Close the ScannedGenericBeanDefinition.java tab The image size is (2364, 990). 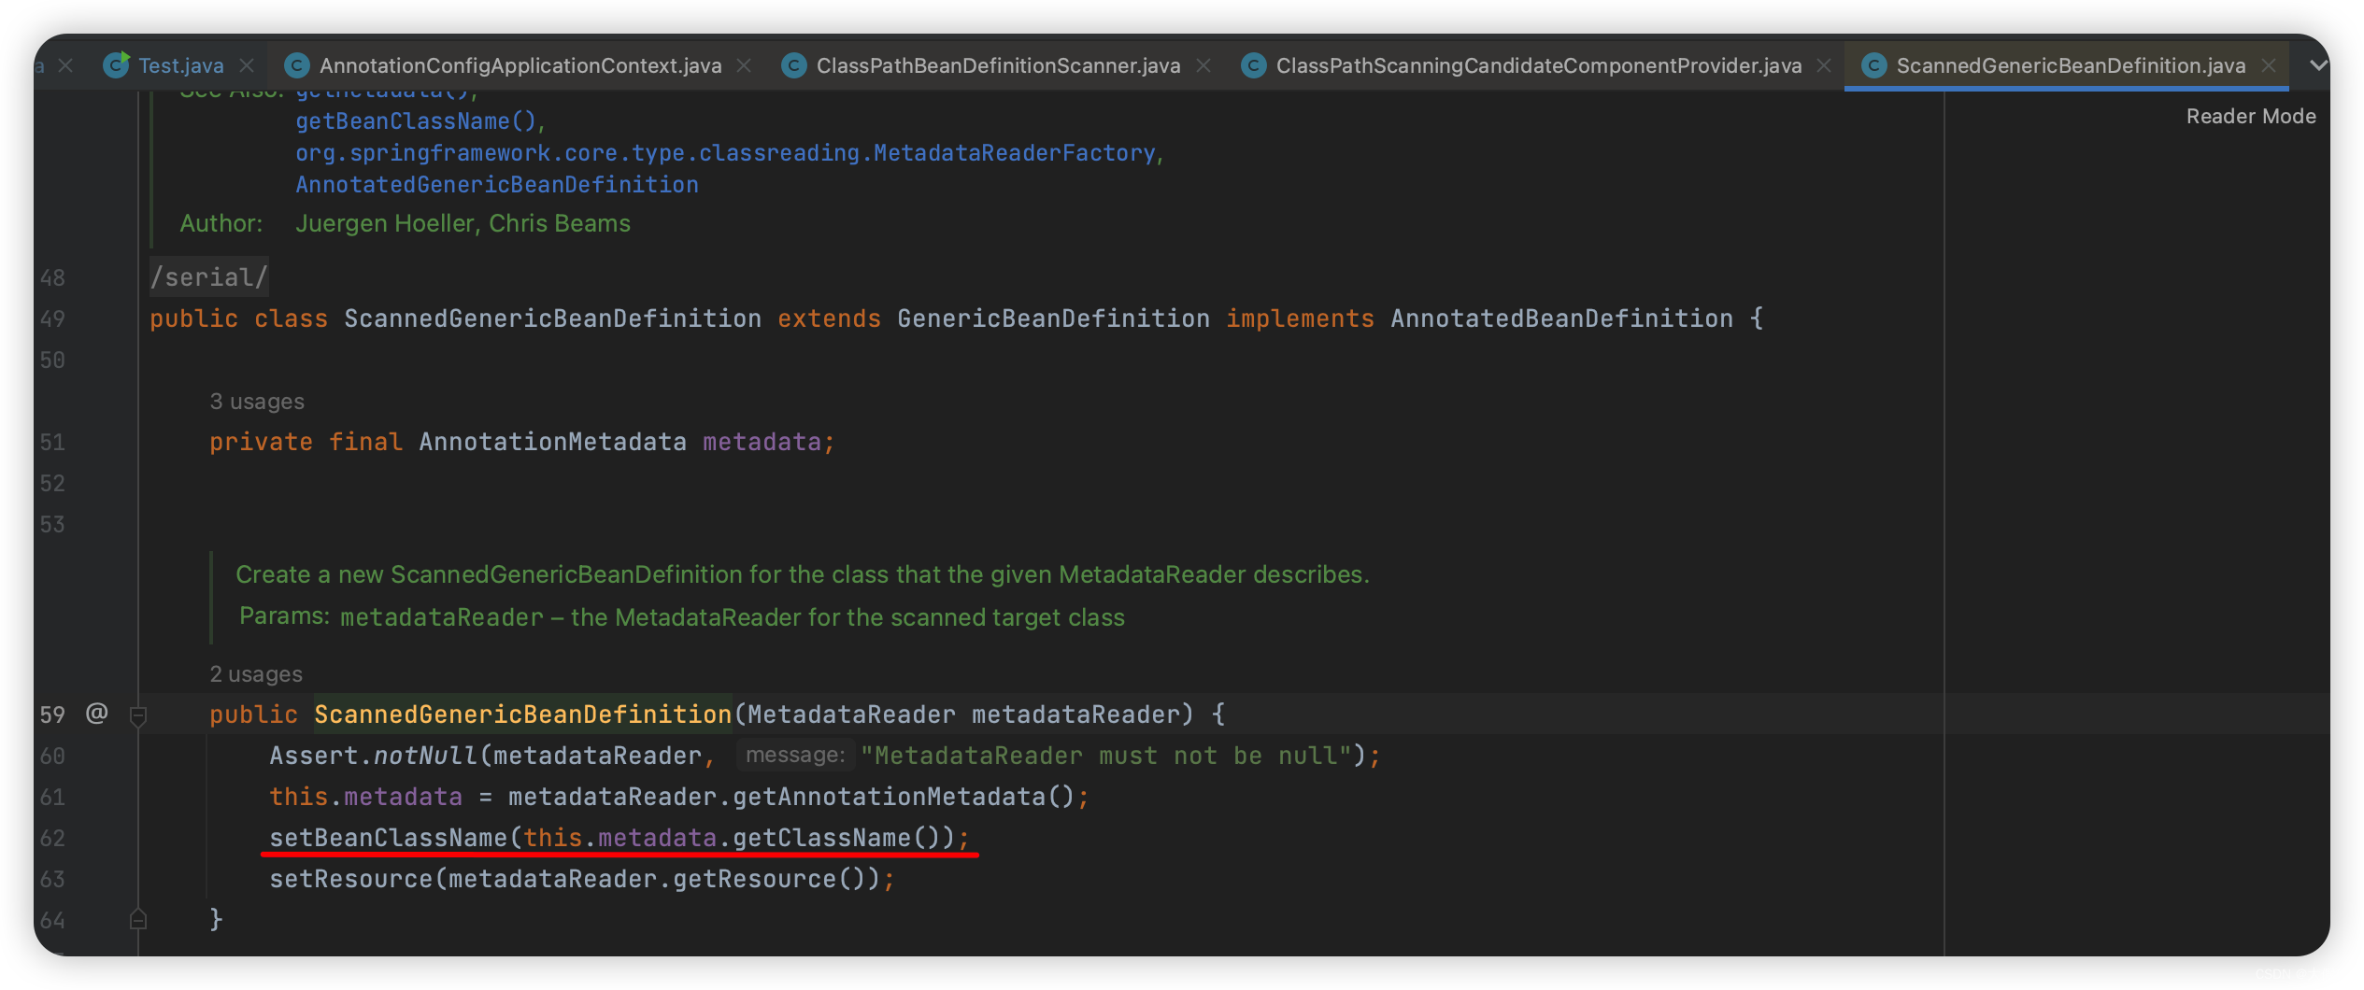point(2269,65)
